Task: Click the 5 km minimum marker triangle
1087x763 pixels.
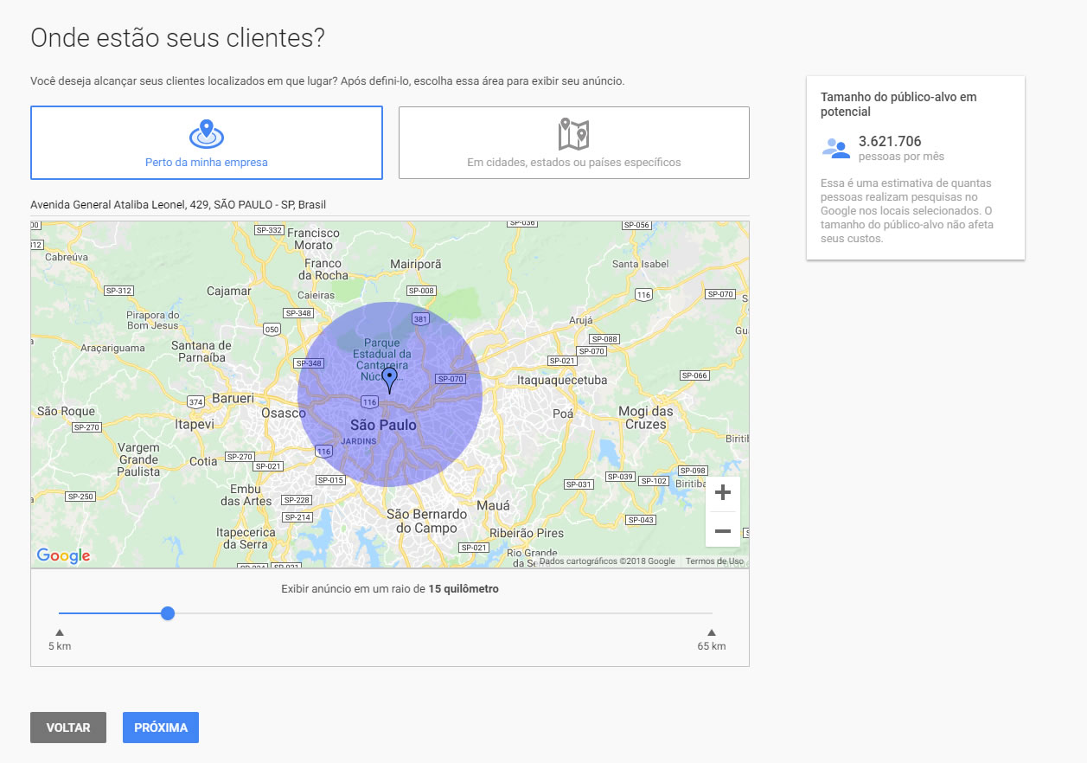Action: (x=60, y=632)
